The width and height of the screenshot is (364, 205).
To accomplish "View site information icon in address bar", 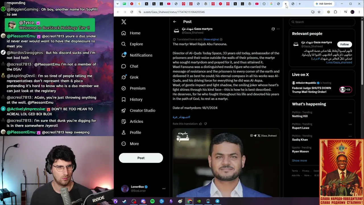I will tap(140, 12).
